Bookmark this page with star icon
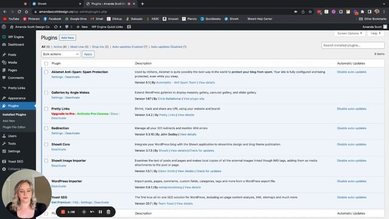This screenshot has height=219, width=389. tap(310, 12)
